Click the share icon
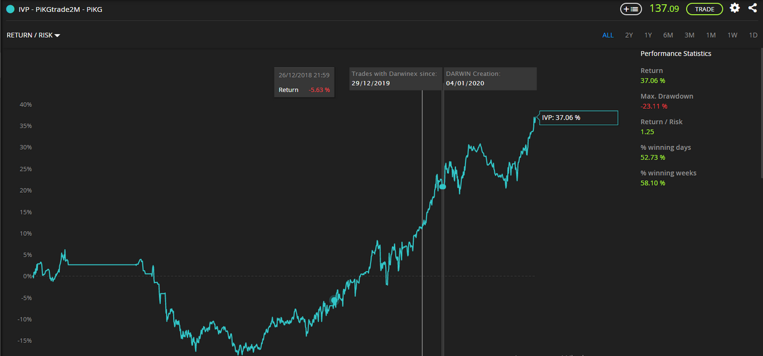763x356 pixels. click(752, 8)
